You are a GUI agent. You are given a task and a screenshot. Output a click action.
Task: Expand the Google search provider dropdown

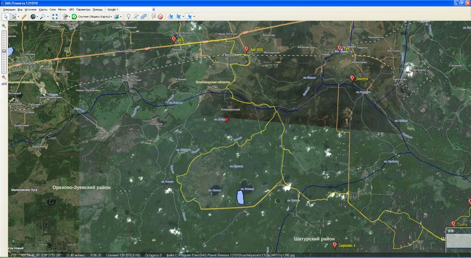click(x=112, y=10)
